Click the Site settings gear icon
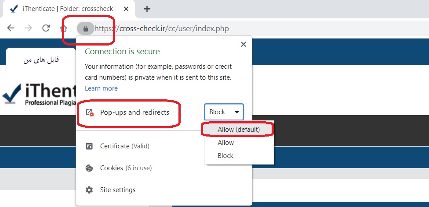 coord(89,190)
